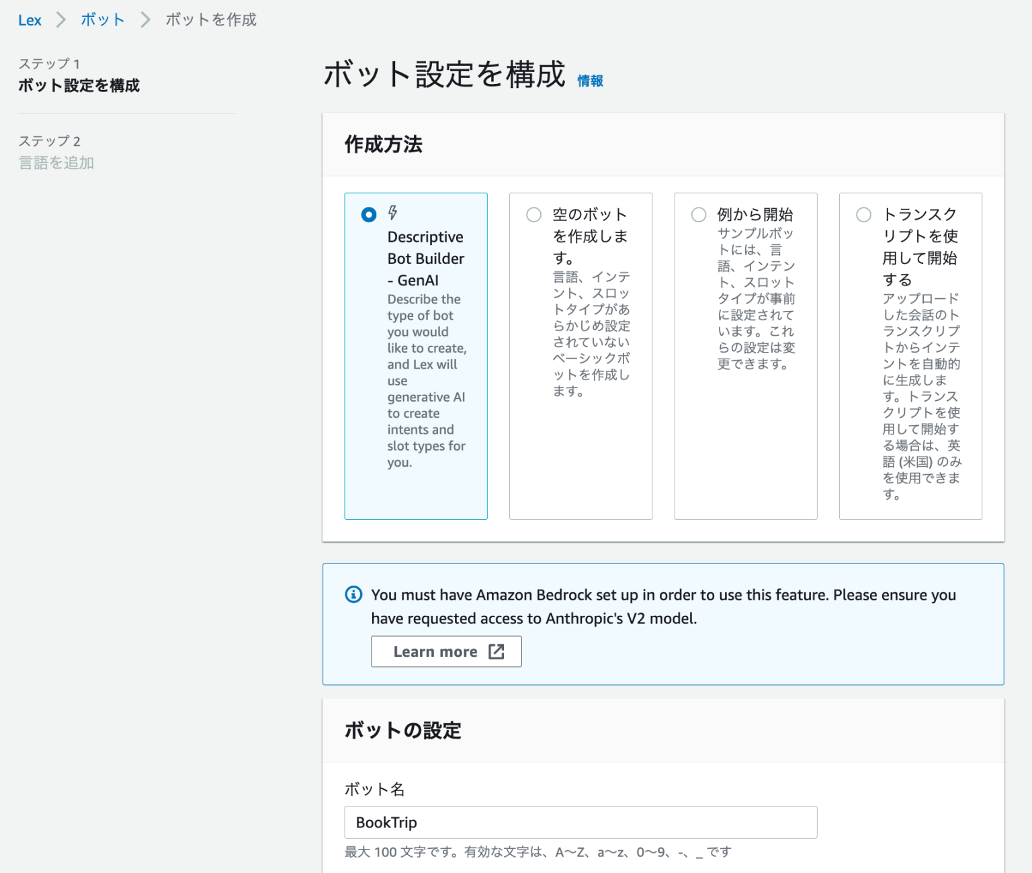Select the Descriptive Bot Builder radio button
Screen dimensions: 1032x873
tap(369, 215)
